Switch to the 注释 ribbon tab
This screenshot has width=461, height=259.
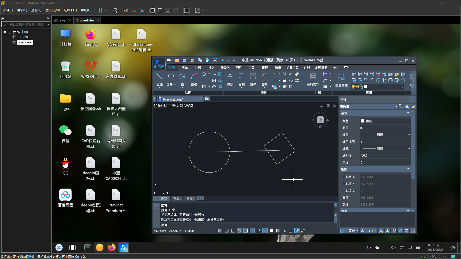click(x=198, y=68)
